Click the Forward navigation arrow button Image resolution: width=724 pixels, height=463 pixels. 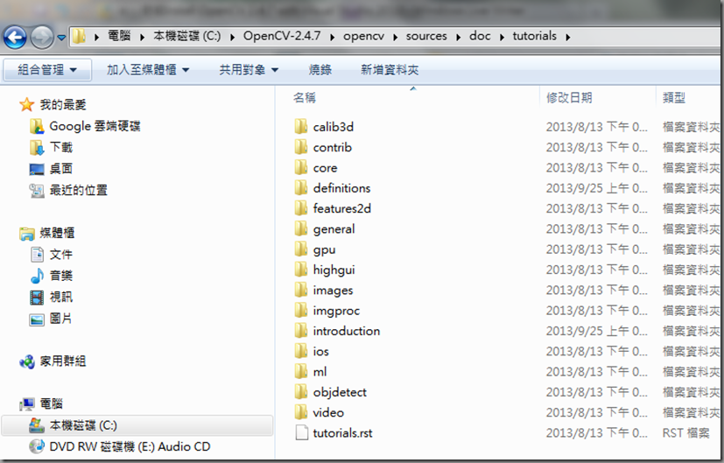click(x=42, y=37)
